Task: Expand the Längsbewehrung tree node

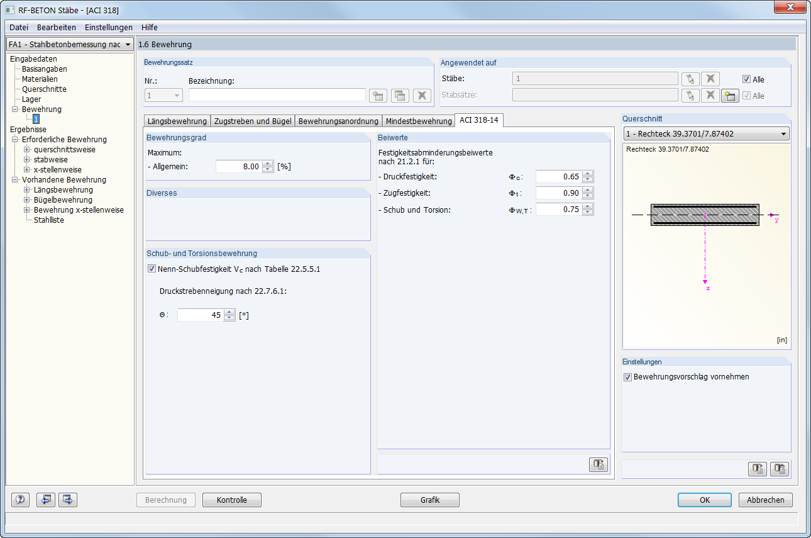Action: [27, 190]
